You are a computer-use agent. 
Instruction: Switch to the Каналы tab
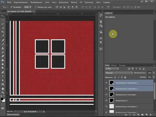pos(114,65)
